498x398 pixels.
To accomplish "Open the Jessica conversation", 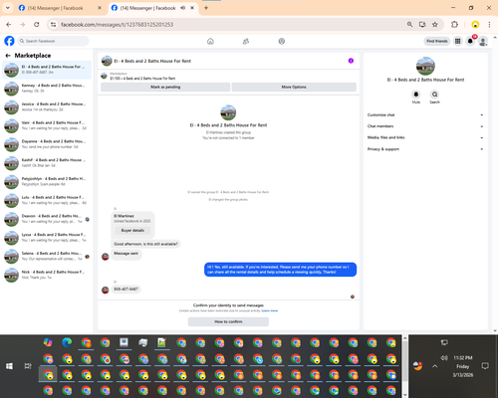I will (47, 106).
